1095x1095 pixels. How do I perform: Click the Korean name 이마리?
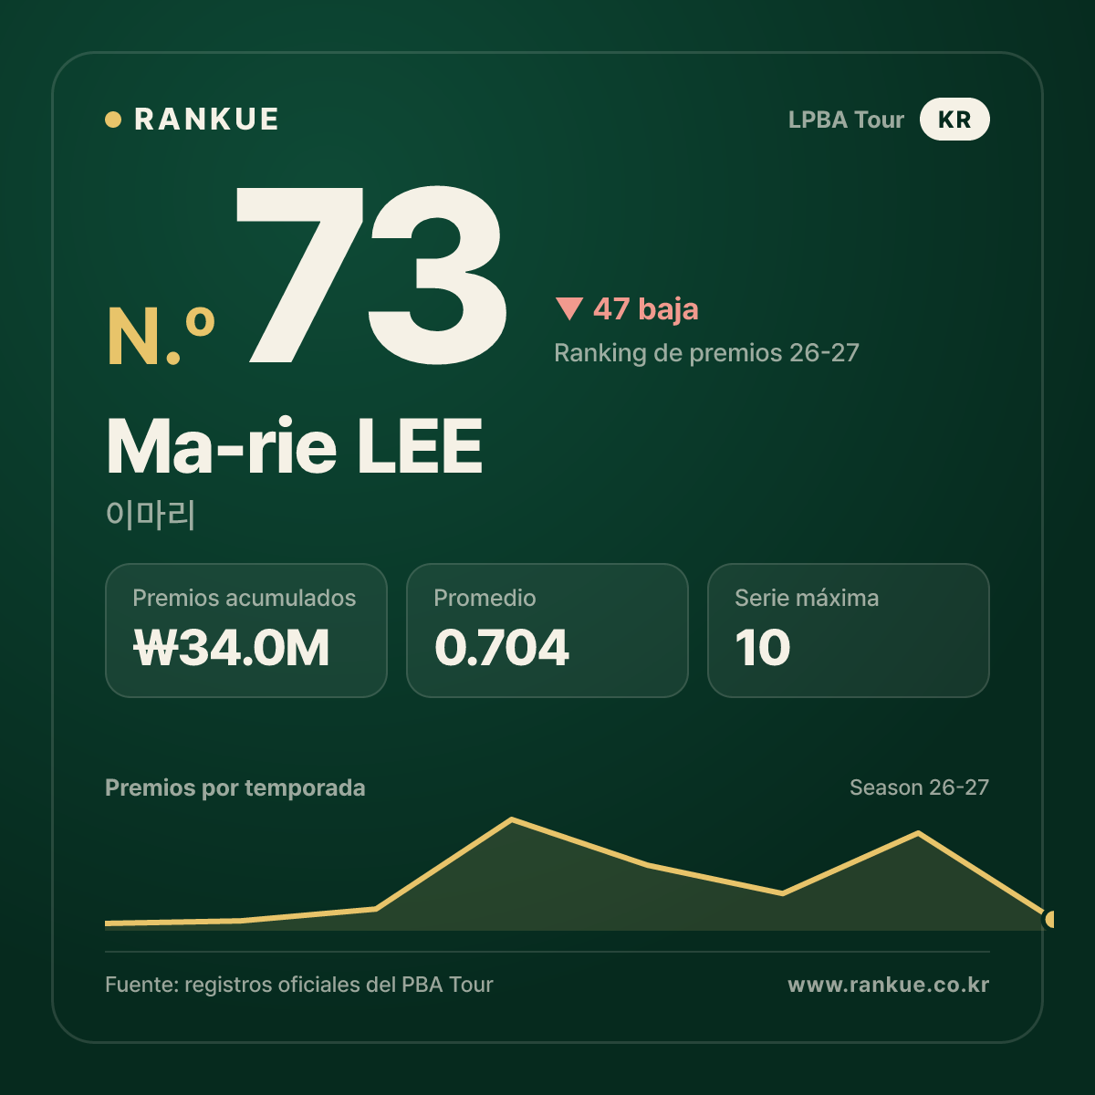(151, 515)
